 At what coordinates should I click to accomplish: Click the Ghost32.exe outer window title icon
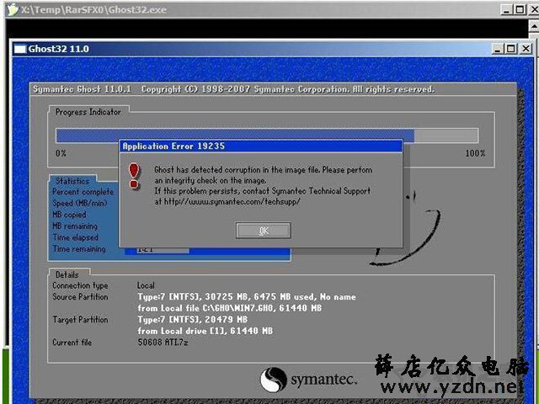click(13, 9)
